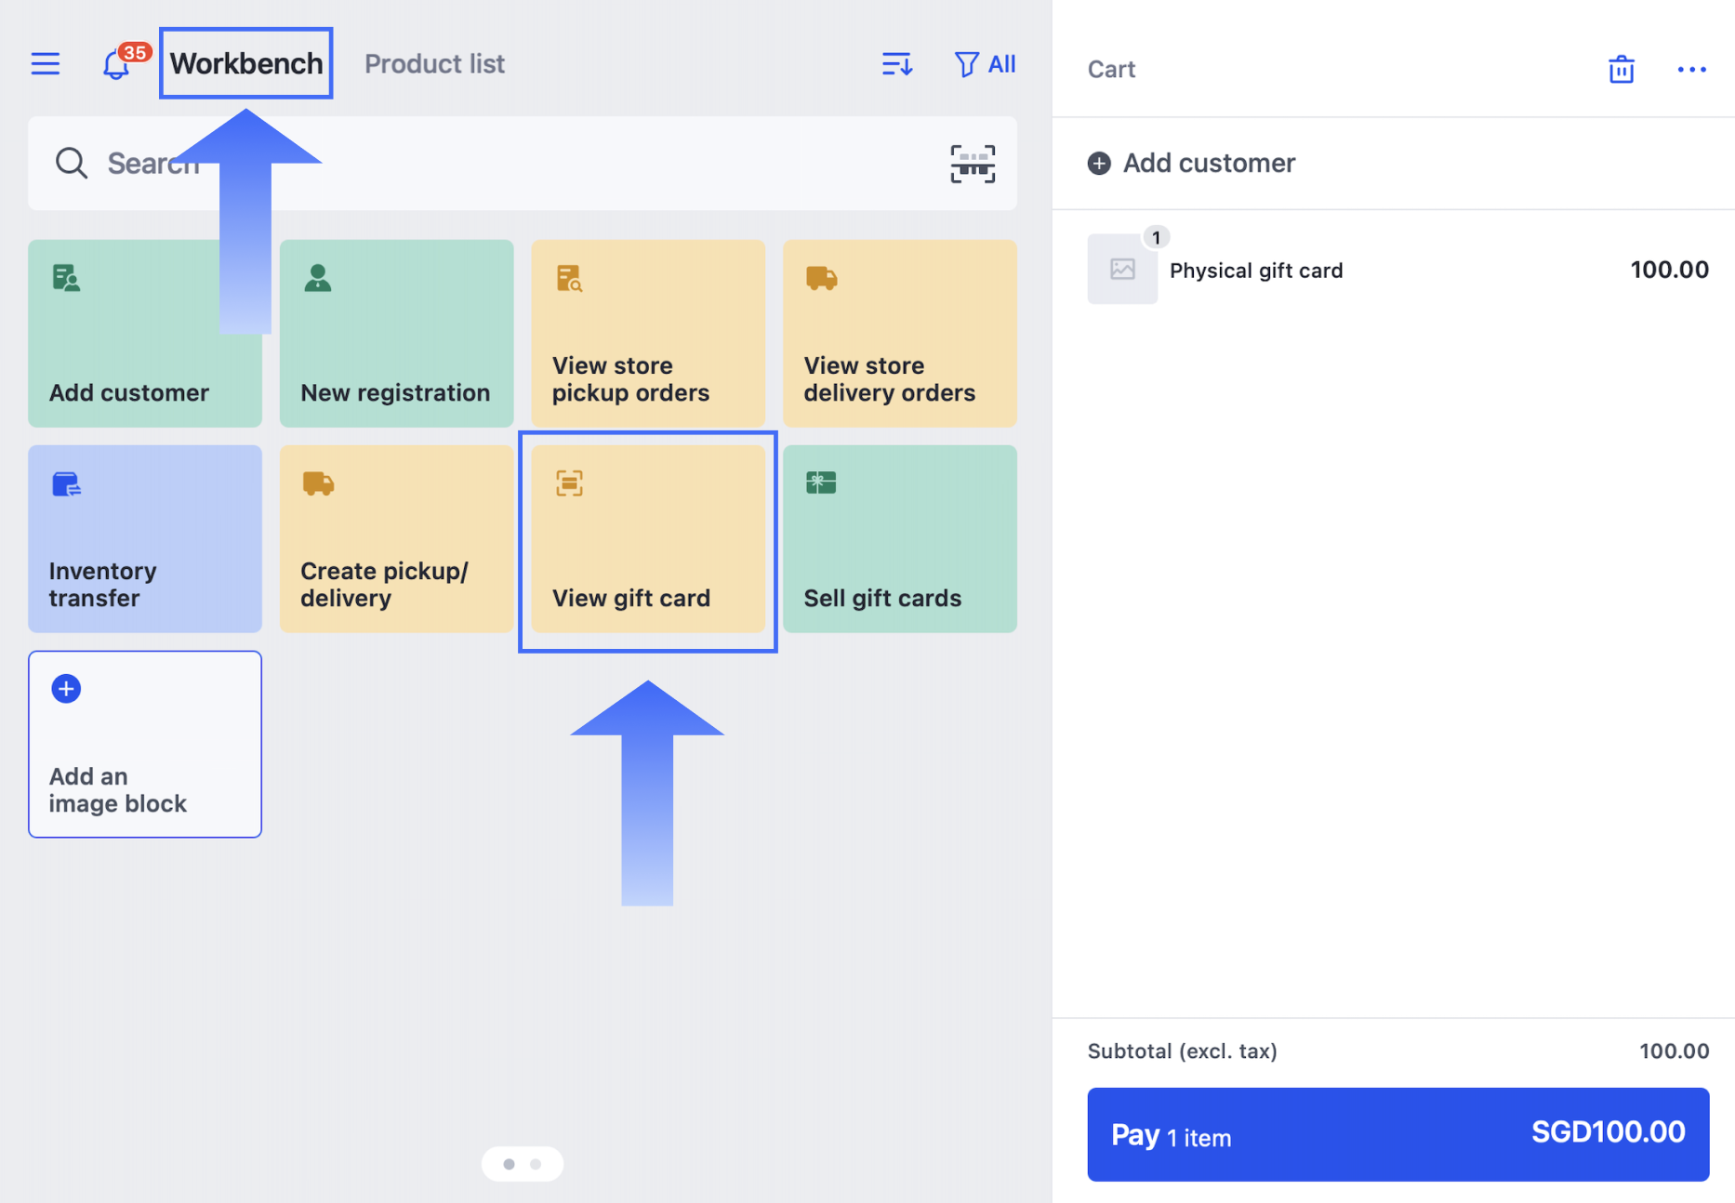Viewport: 1735px width, 1203px height.
Task: Select the Sell gift cards tile
Action: [x=899, y=539]
